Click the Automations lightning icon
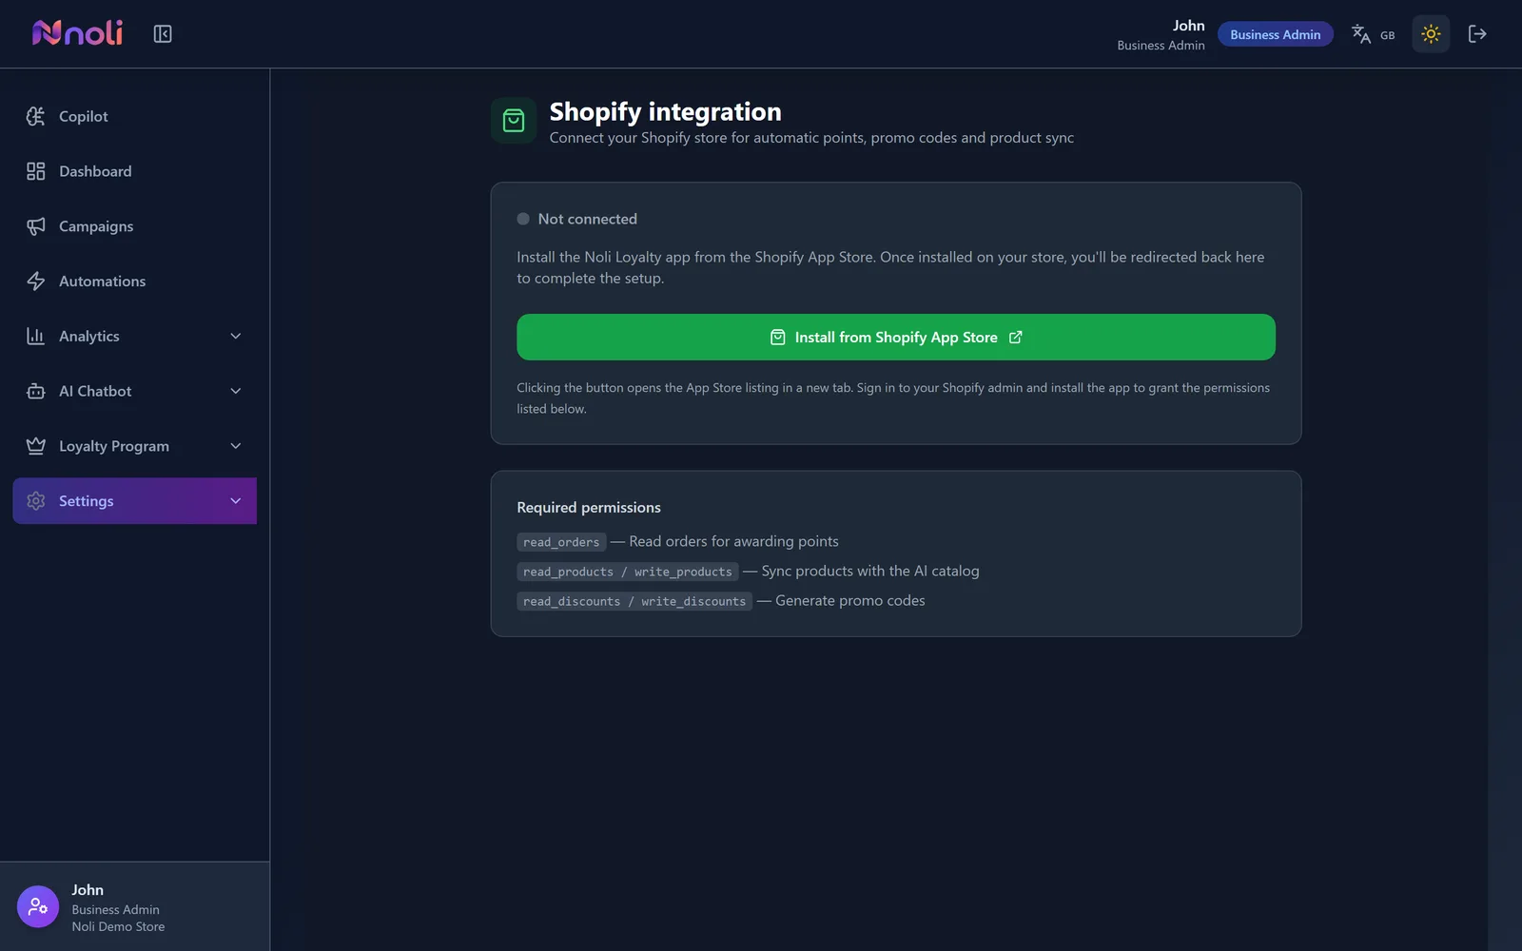This screenshot has width=1522, height=951. point(36,281)
